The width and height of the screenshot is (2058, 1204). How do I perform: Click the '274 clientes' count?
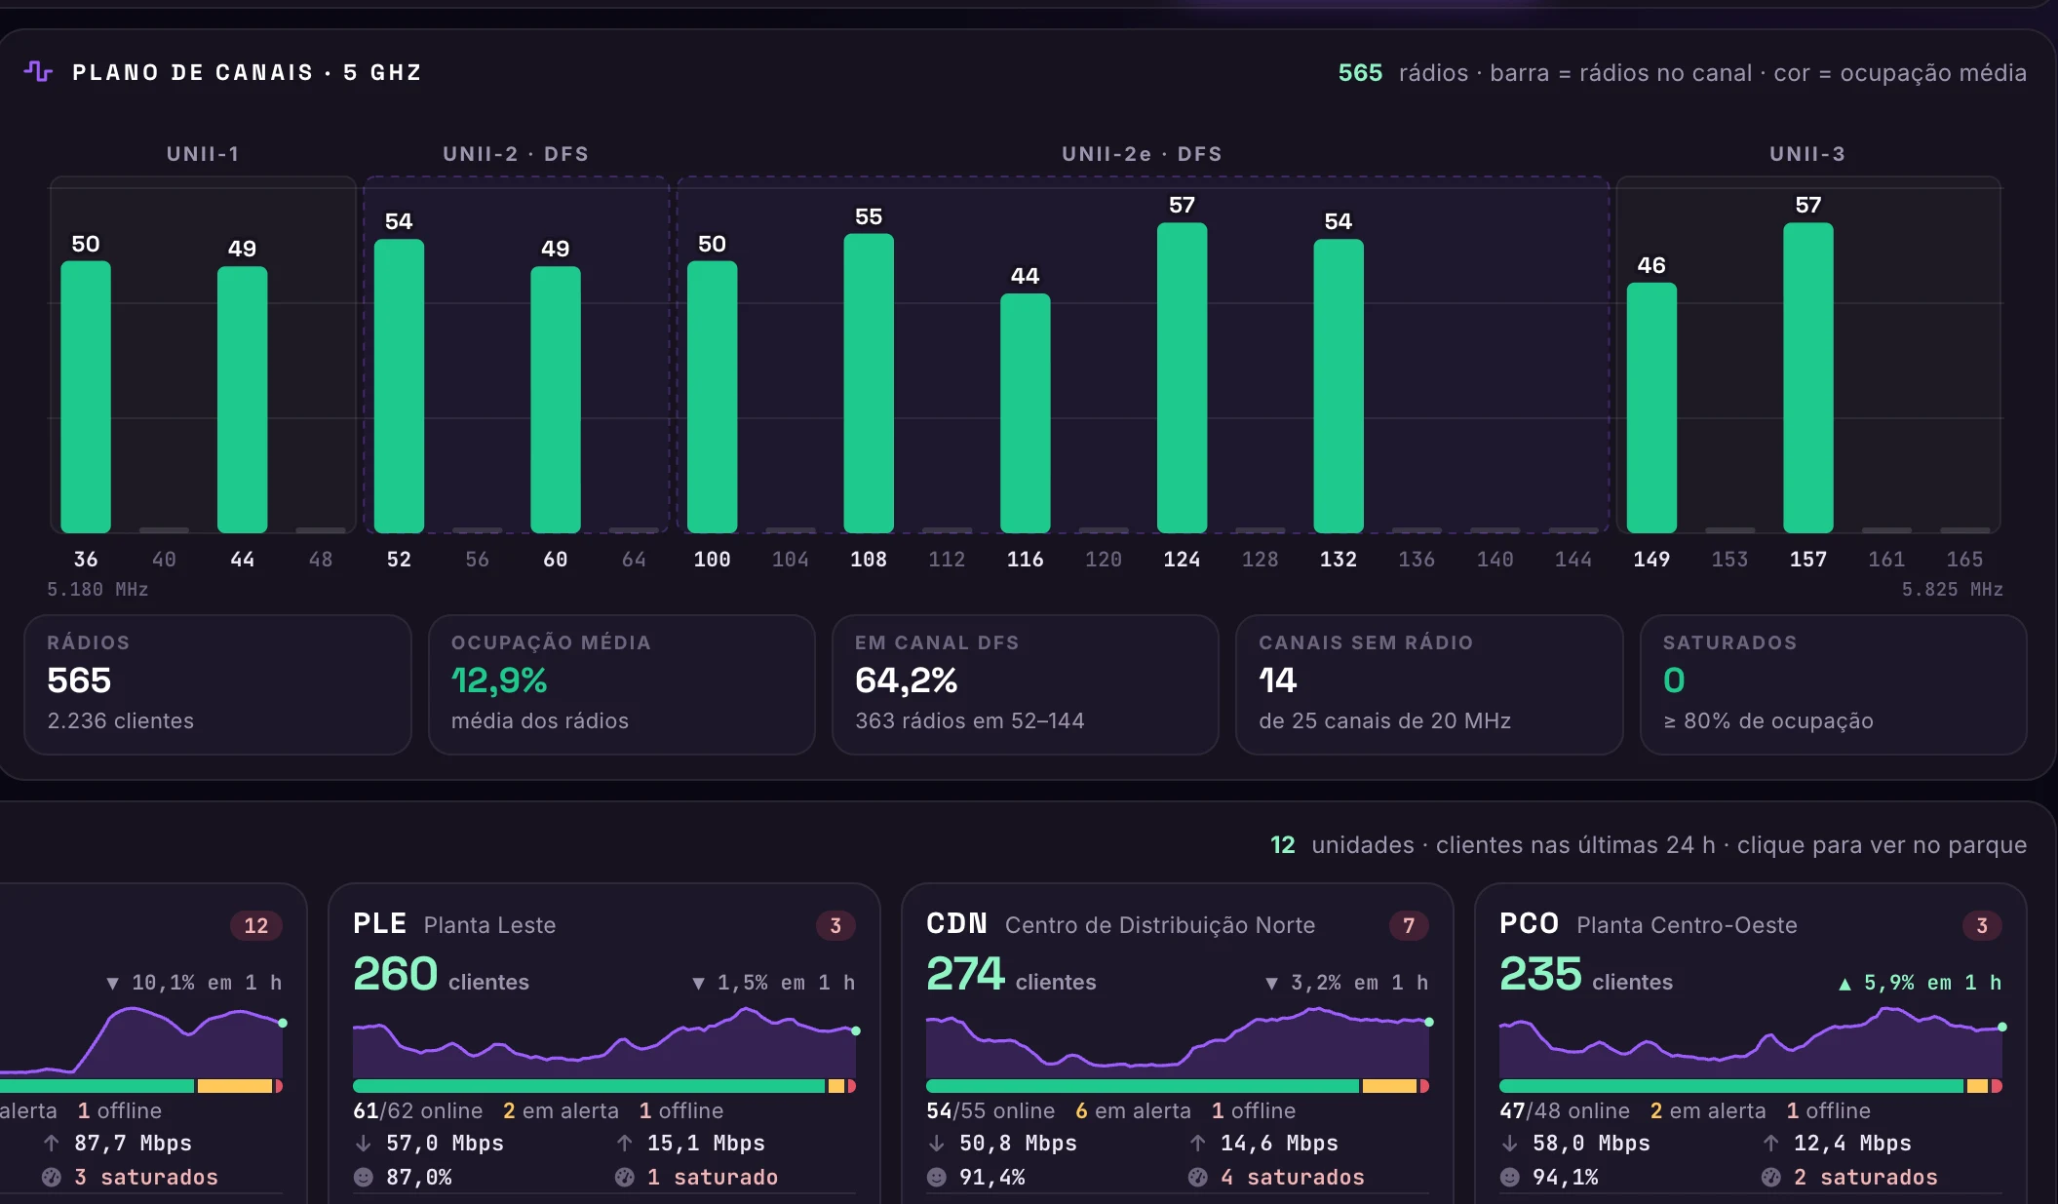click(x=1011, y=974)
